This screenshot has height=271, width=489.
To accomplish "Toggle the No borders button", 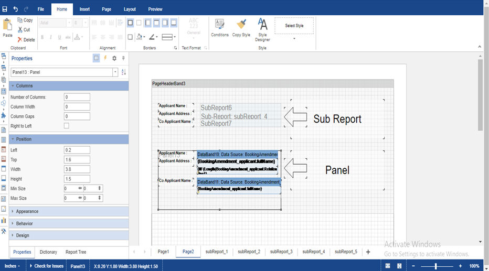I will coord(139,23).
